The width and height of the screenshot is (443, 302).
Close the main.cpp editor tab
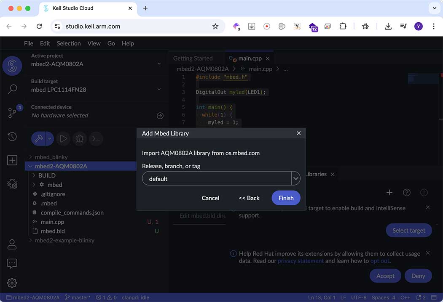268,58
